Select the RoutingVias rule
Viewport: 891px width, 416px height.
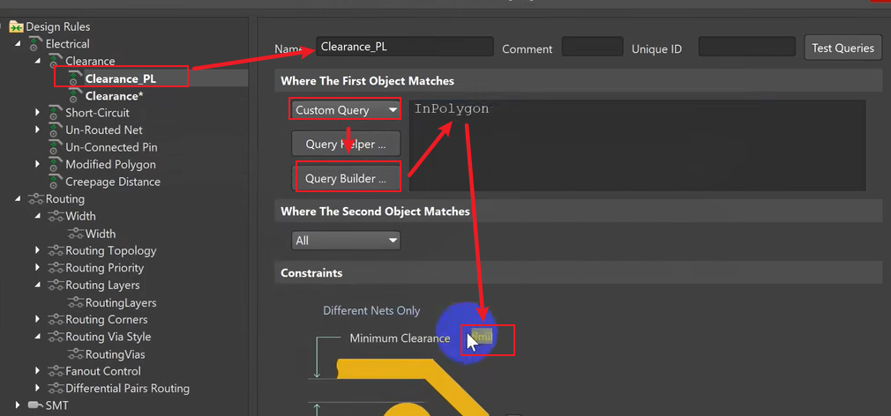point(116,354)
